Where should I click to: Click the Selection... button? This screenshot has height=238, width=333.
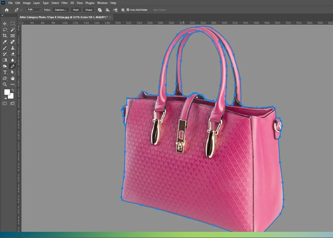coord(60,10)
